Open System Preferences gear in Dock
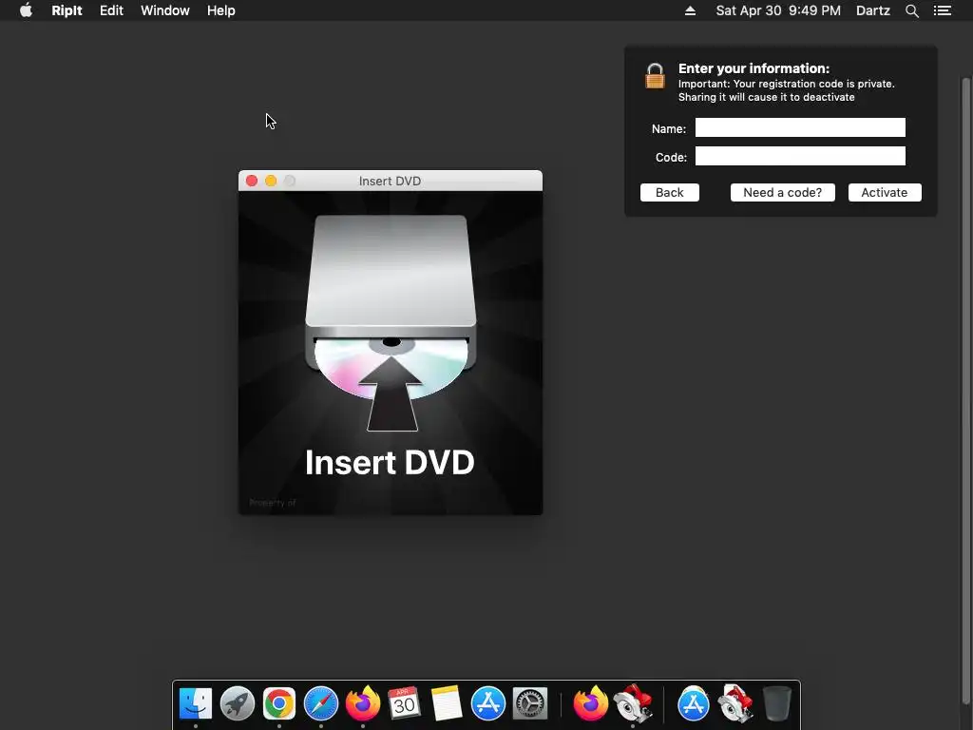Viewport: 973px width, 730px height. click(530, 703)
